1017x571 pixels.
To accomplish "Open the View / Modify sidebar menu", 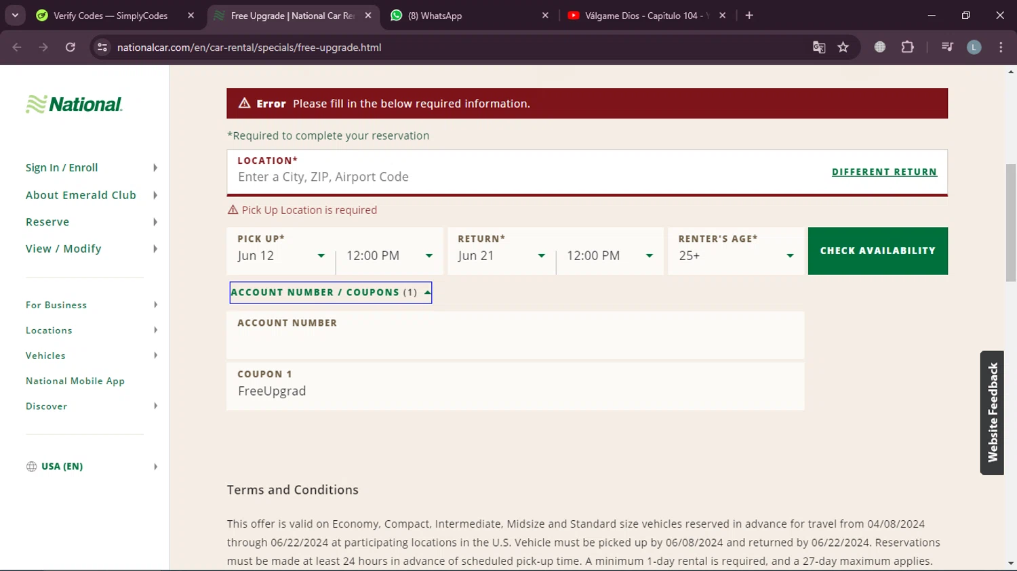I will pos(92,249).
